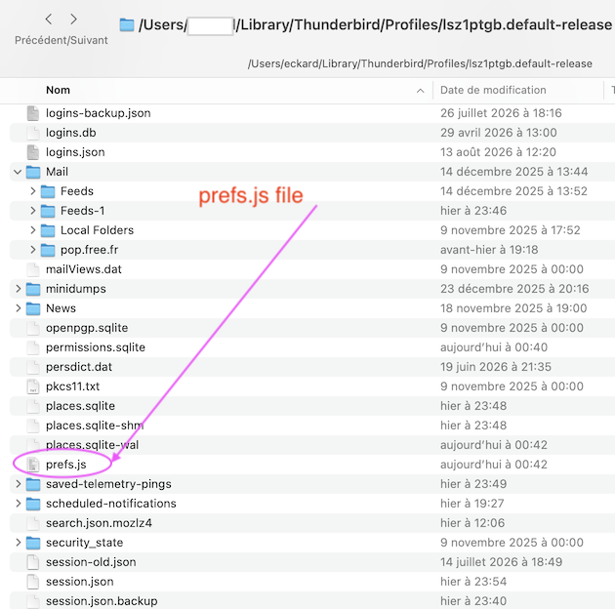This screenshot has height=609, width=615.
Task: Select the logins-backup.json file icon
Action: pos(33,113)
